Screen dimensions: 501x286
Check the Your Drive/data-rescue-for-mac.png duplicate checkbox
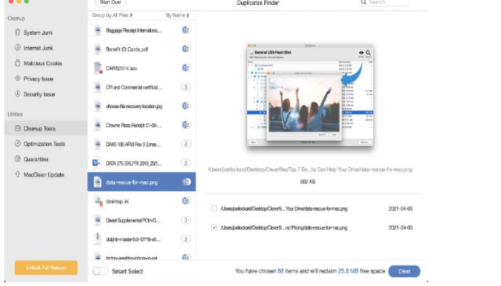214,209
